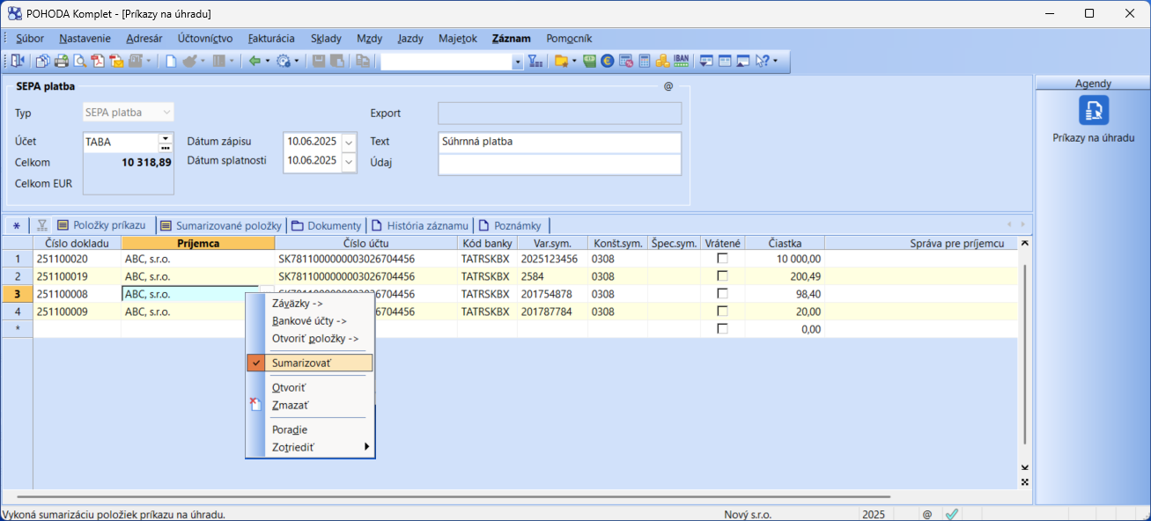Screen dimensions: 1151x521
Task: Click the green back arrow icon
Action: coord(254,61)
